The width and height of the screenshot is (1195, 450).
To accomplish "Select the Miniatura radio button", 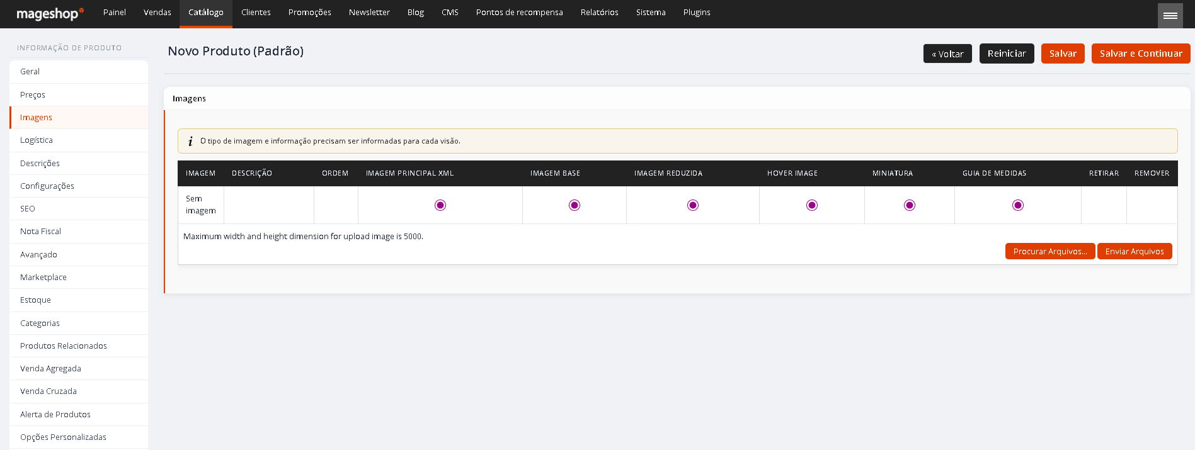I will click(910, 205).
